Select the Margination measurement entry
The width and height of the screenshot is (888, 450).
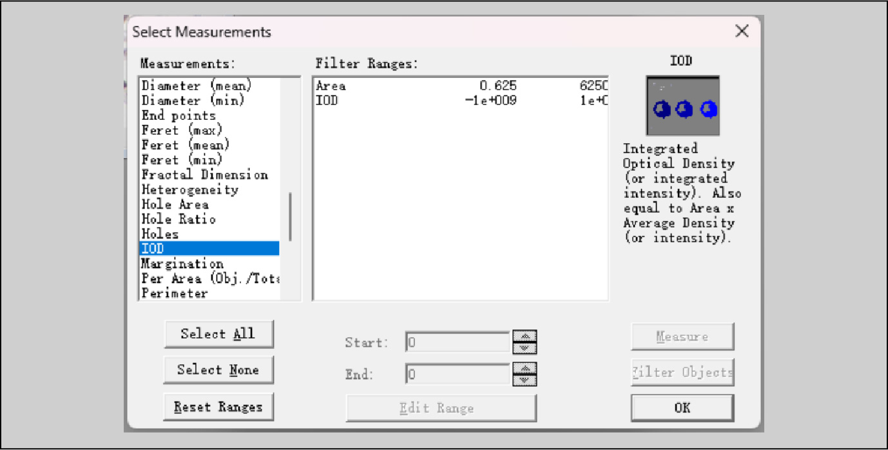click(182, 264)
